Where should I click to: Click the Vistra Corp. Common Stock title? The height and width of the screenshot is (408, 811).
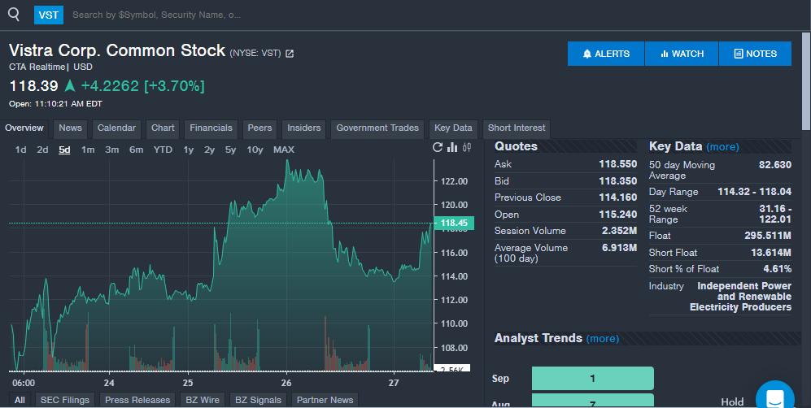(117, 50)
